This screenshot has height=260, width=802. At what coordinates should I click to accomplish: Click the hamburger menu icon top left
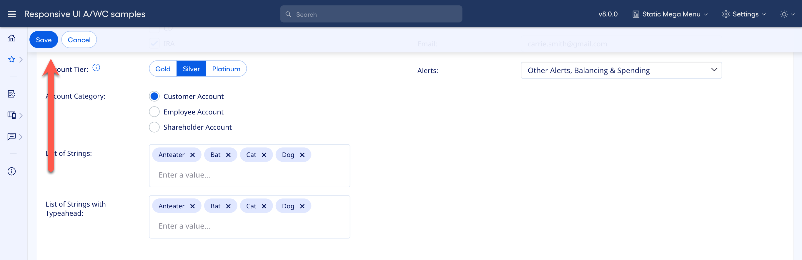click(x=11, y=14)
